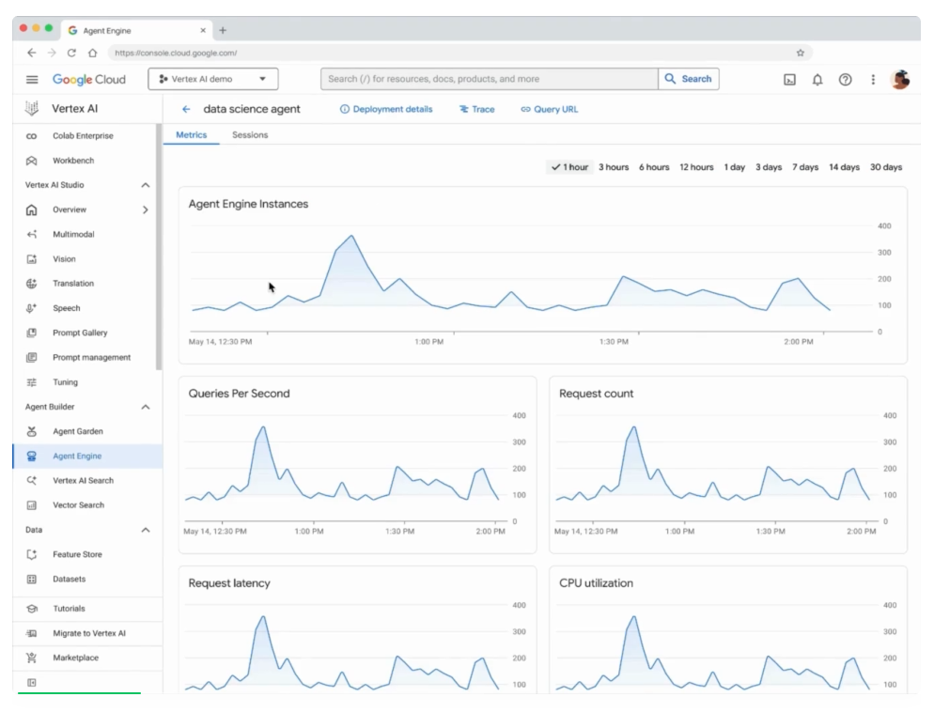Switch to the Sessions tab
This screenshot has width=934, height=728.
[x=250, y=135]
